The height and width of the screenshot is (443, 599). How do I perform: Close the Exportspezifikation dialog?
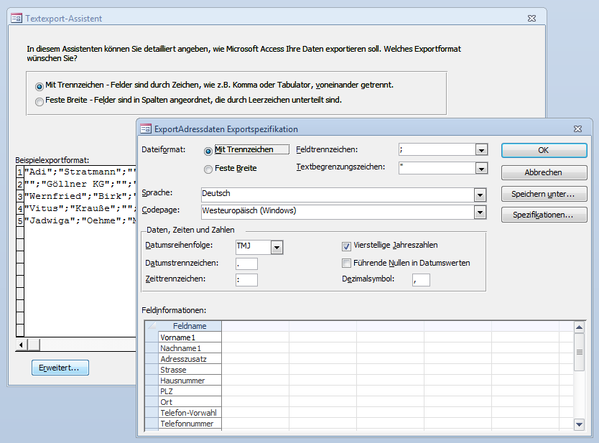click(x=577, y=129)
